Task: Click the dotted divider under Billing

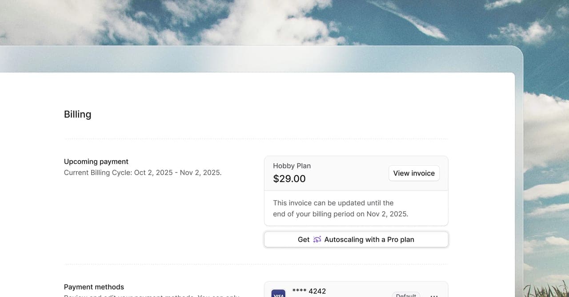Action: [x=256, y=139]
